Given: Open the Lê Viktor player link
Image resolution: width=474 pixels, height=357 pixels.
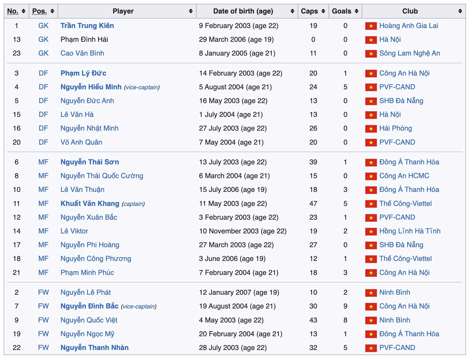Looking at the screenshot, I should [74, 231].
